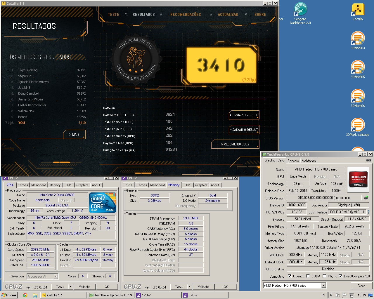Click the Core Speed 2399.76 MHz field

click(x=40, y=249)
